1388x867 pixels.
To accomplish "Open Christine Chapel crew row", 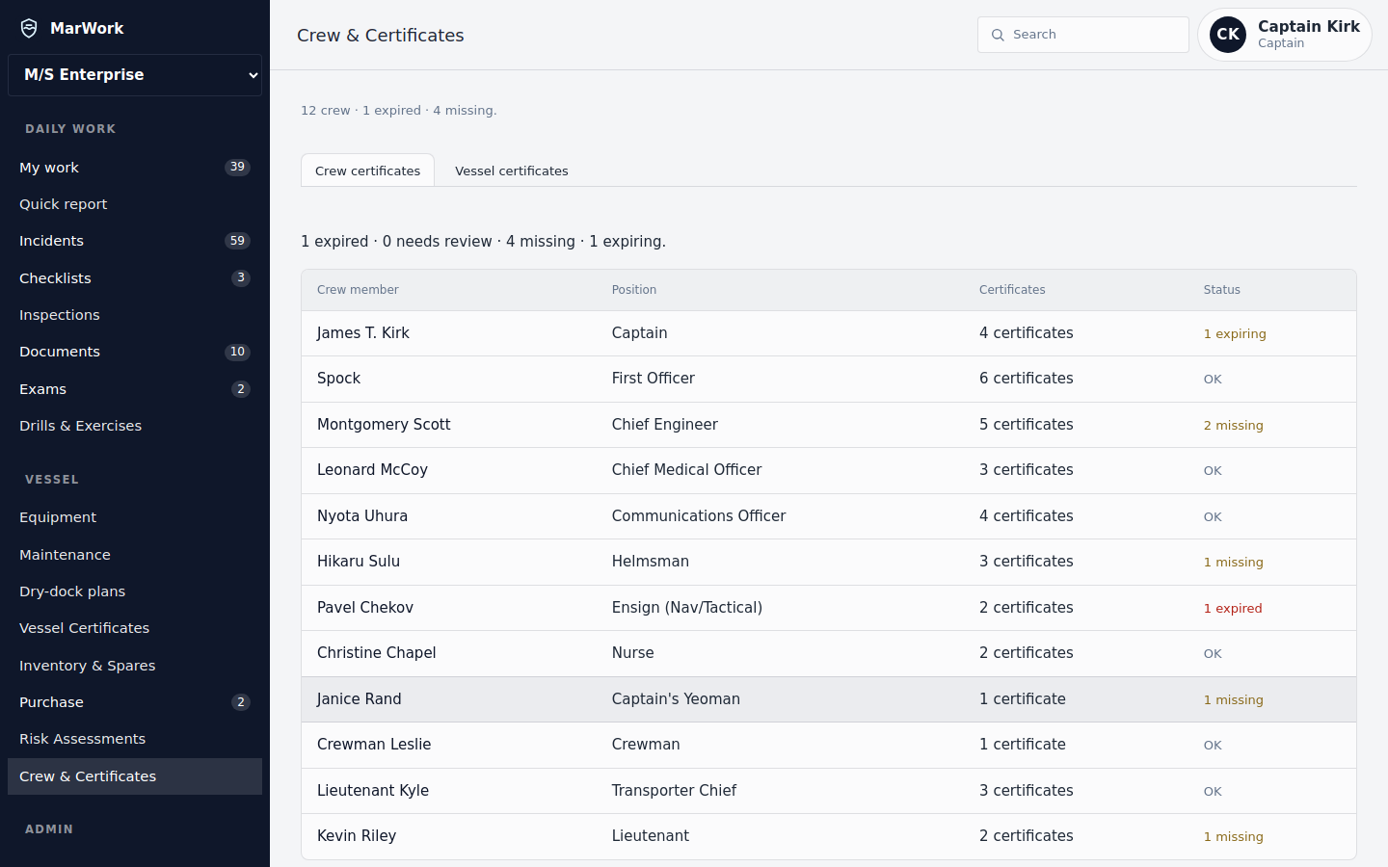I will coord(829,653).
